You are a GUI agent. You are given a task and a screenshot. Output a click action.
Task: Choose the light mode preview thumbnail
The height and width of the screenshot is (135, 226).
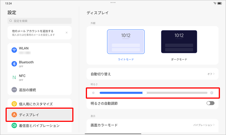pyautogui.click(x=126, y=42)
